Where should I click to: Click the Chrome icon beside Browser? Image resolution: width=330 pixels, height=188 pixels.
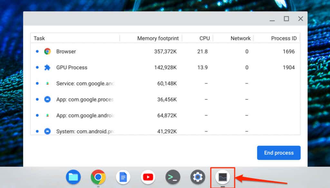47,51
